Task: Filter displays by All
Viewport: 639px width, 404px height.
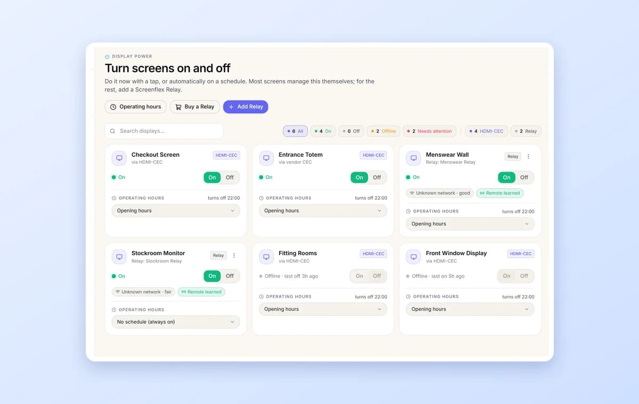Action: click(x=295, y=131)
